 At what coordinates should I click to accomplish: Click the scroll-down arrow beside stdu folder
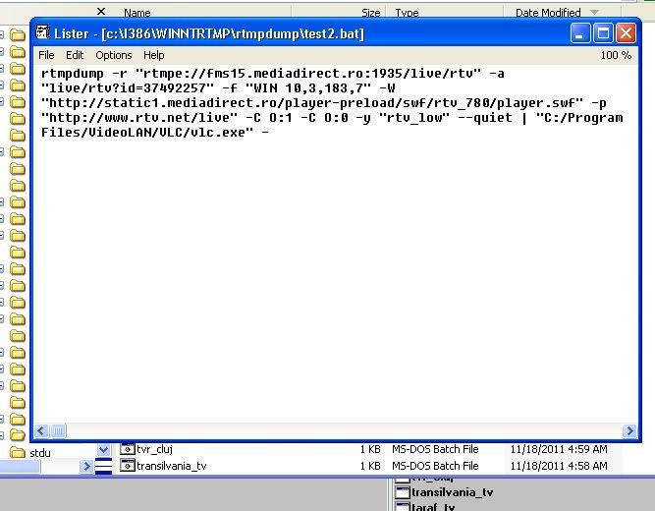[x=104, y=450]
